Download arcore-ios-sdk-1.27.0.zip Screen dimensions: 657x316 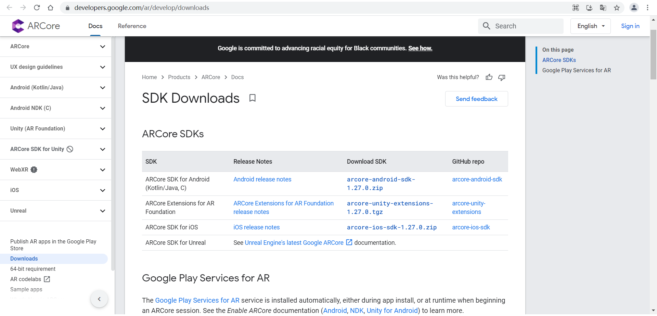click(x=391, y=227)
